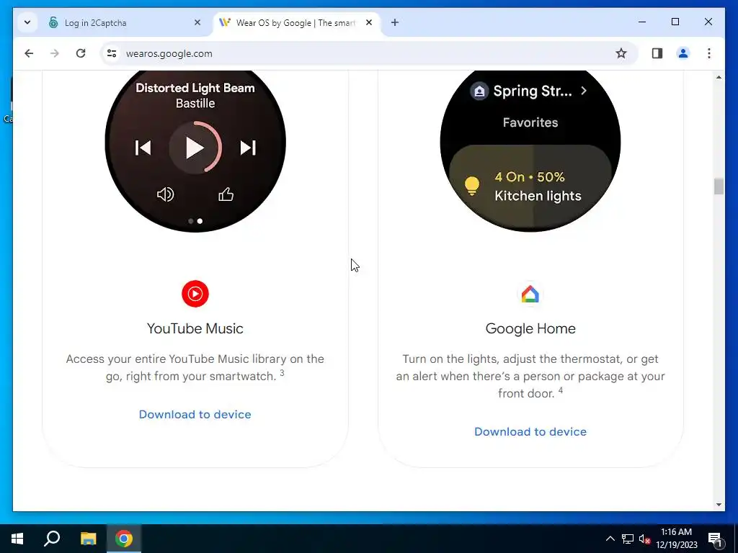The image size is (738, 553).
Task: Click the previous track icon
Action: click(x=143, y=148)
